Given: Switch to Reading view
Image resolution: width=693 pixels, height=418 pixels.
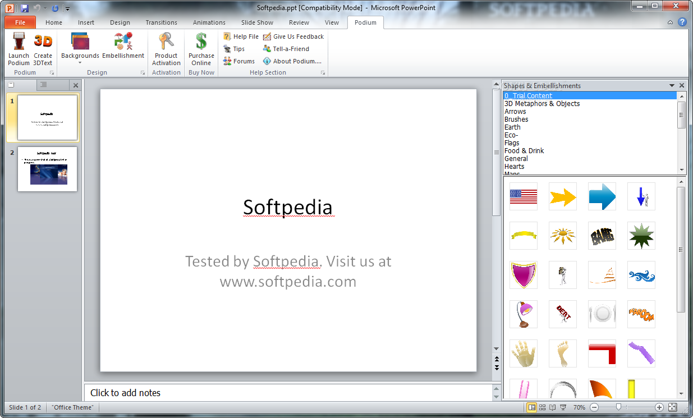Looking at the screenshot, I should (x=552, y=407).
